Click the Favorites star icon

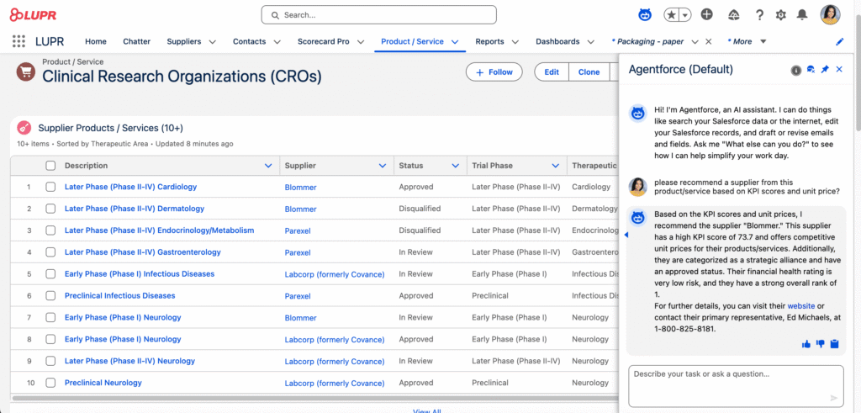click(672, 15)
